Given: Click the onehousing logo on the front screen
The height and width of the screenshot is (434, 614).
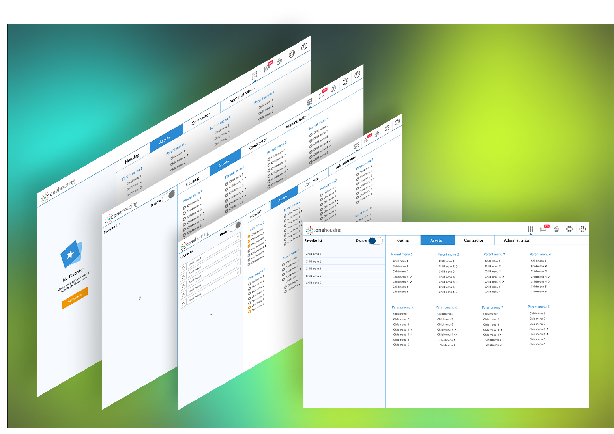Looking at the screenshot, I should click(x=324, y=230).
